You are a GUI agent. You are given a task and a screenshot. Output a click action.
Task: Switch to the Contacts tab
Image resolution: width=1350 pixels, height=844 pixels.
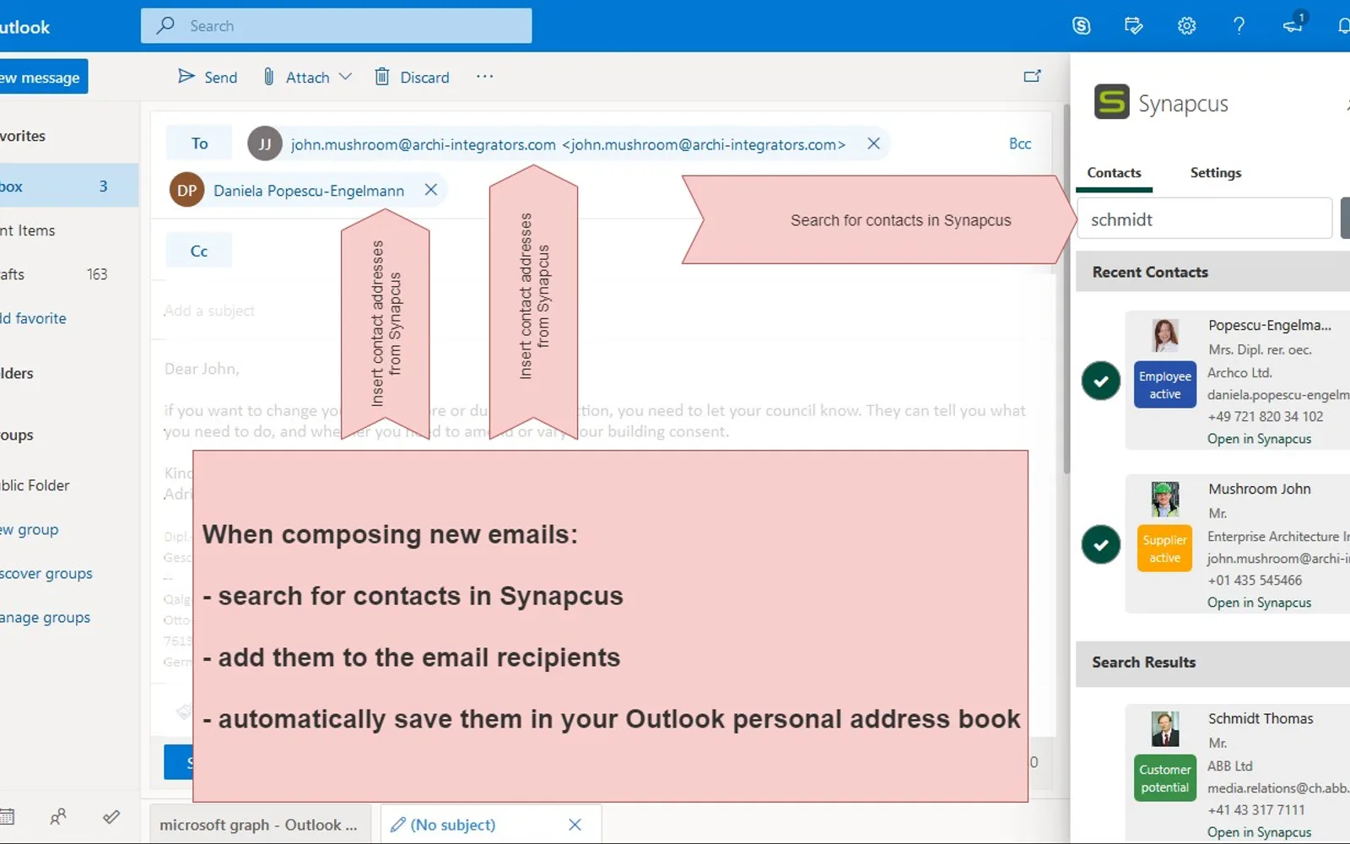[1114, 172]
